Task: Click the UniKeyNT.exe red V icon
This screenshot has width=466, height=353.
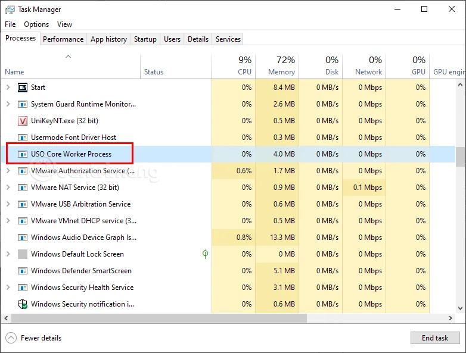Action: (x=23, y=121)
